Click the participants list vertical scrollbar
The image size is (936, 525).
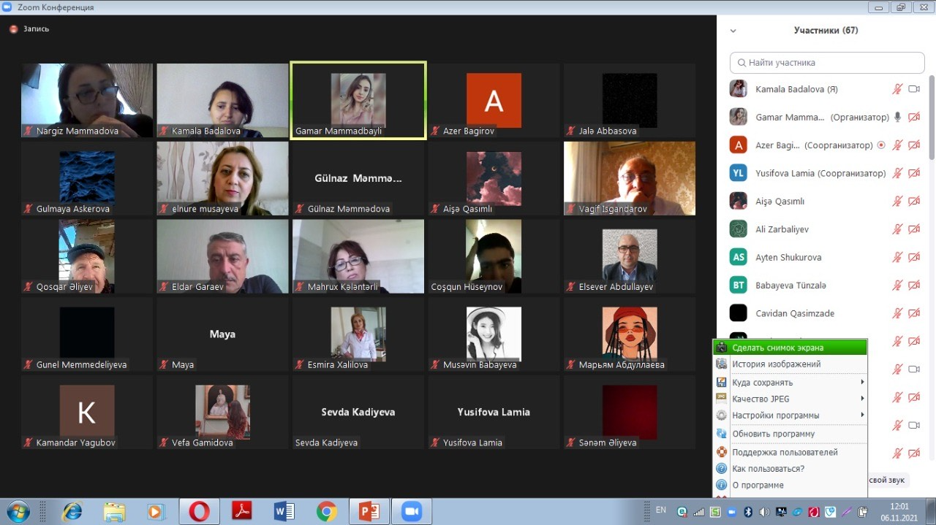click(932, 117)
